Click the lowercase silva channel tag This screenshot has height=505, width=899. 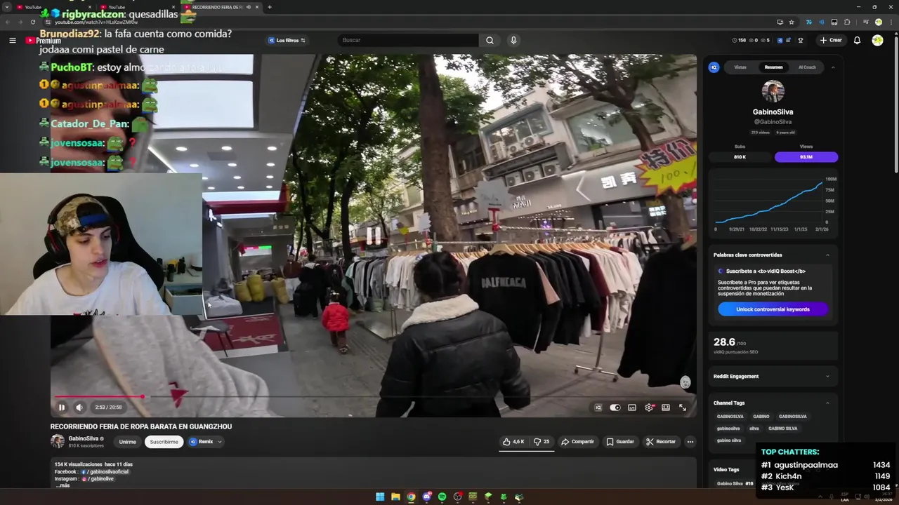(754, 429)
